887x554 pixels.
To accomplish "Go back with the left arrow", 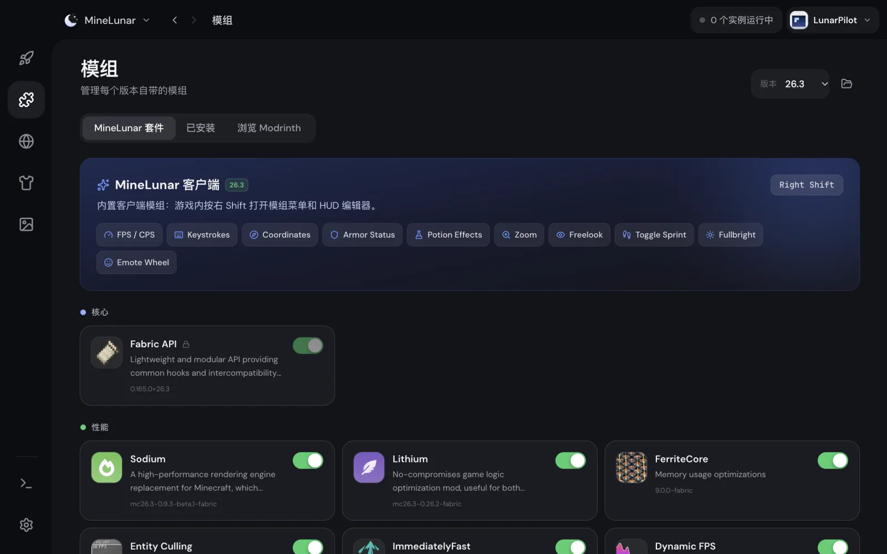I will 175,20.
